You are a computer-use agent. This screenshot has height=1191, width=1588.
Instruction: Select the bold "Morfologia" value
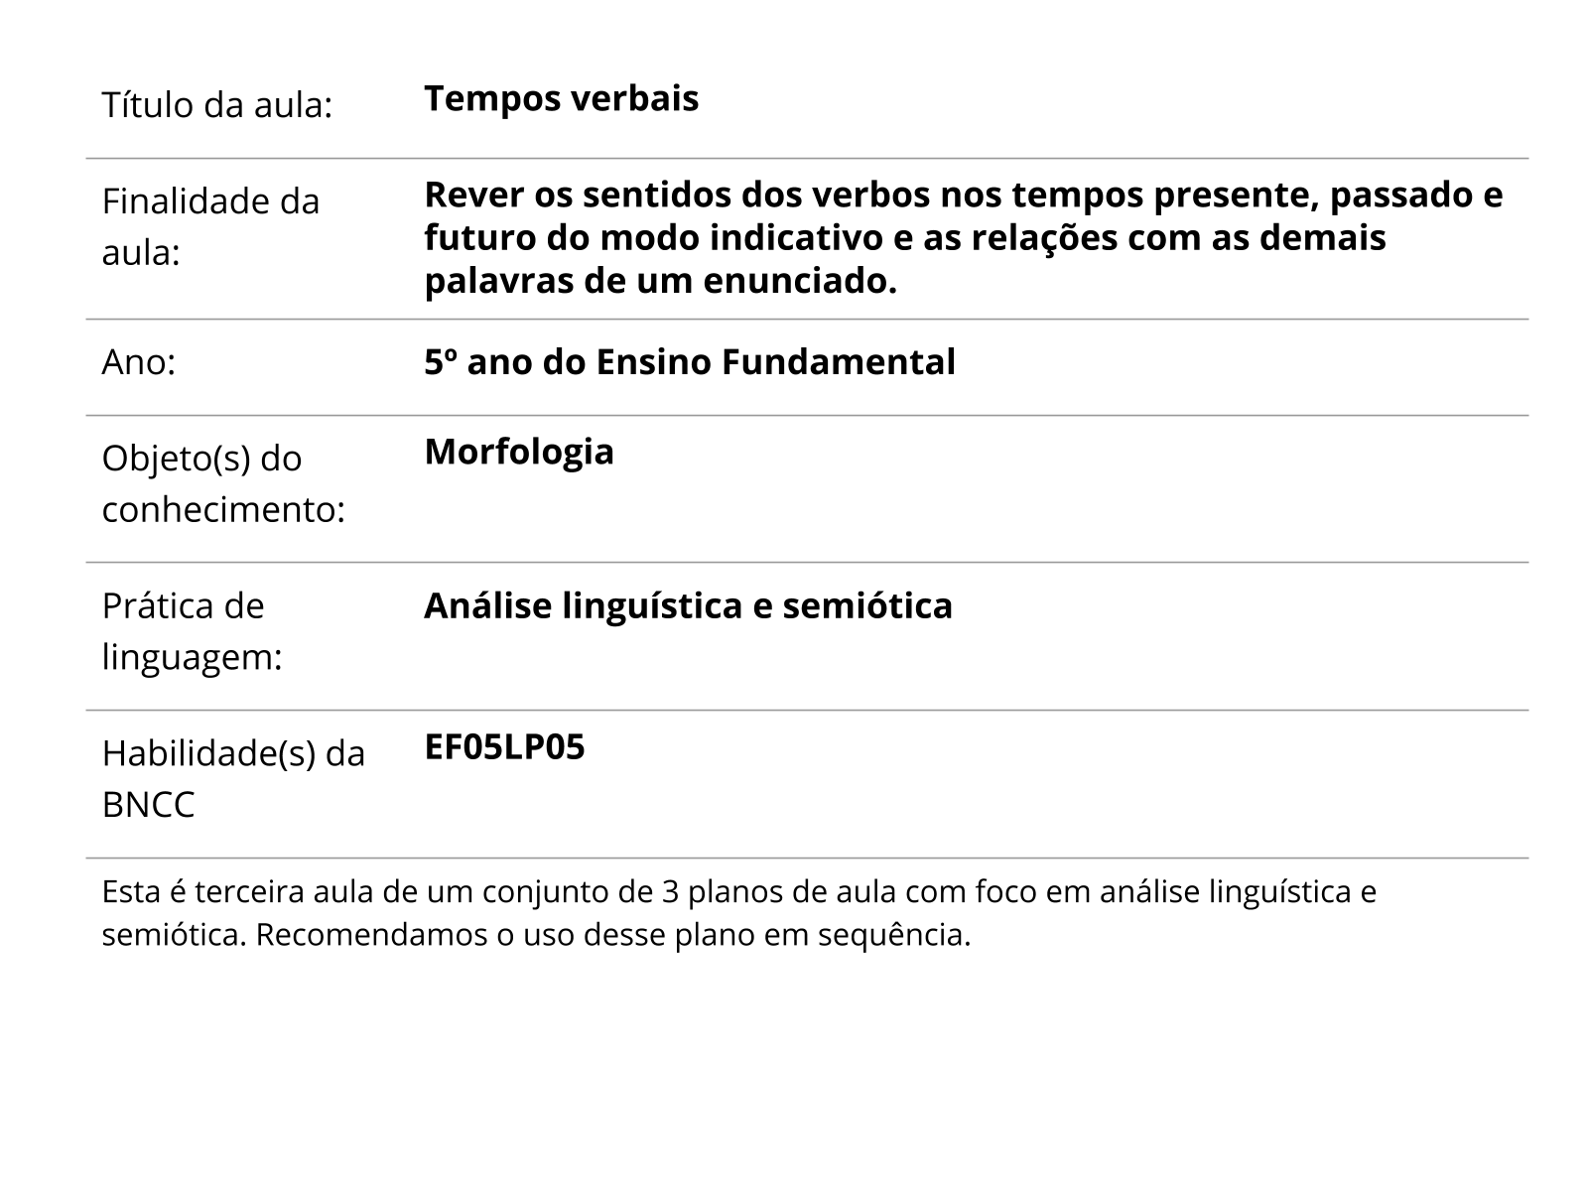tap(519, 452)
